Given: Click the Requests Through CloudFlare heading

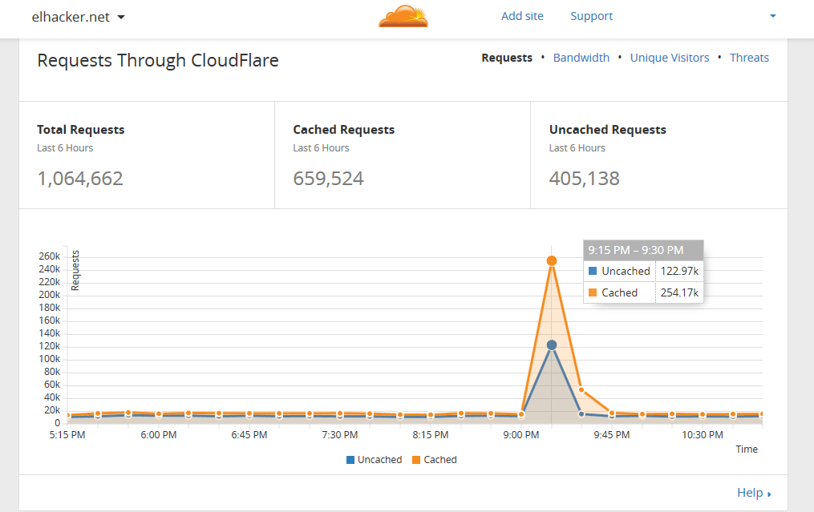Looking at the screenshot, I should (x=158, y=60).
